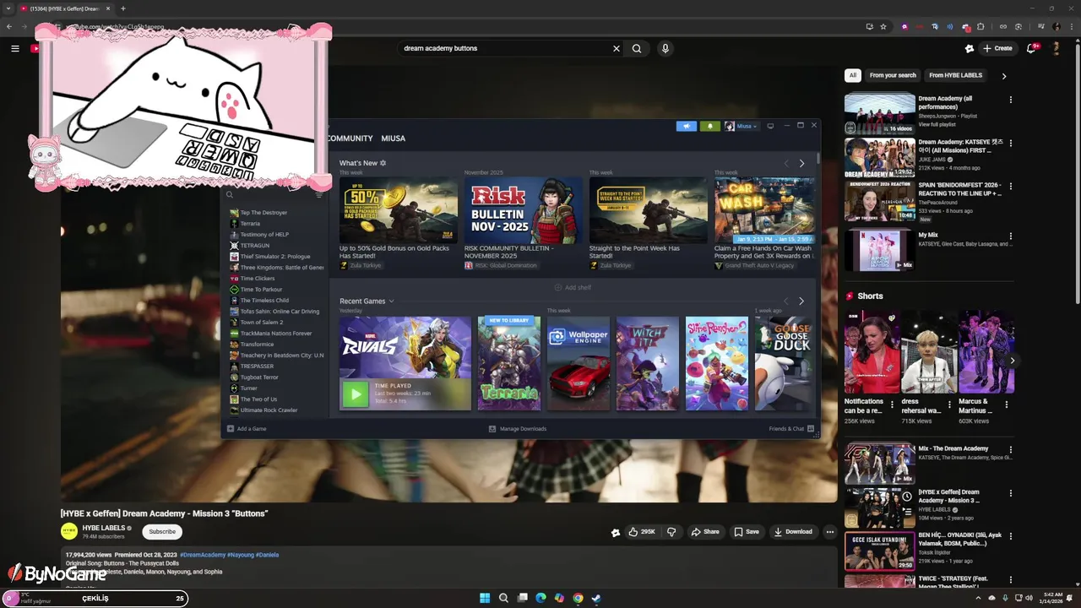Select COMMUNITY tab in Steam
Viewport: 1081px width, 608px height.
coord(350,138)
